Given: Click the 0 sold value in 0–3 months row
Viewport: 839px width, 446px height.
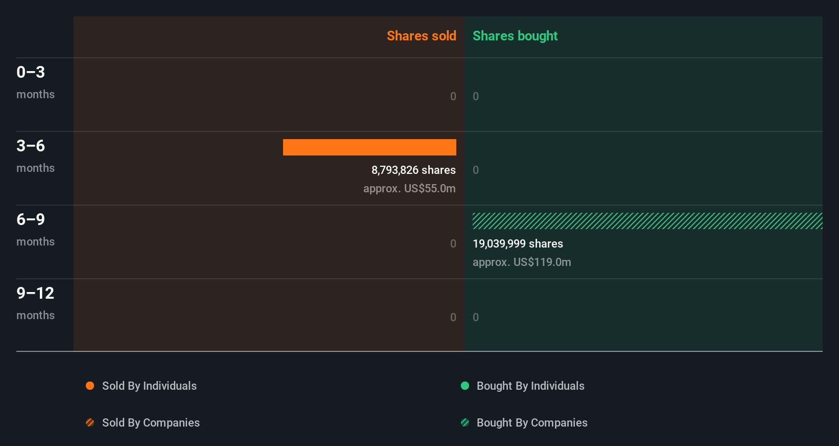Looking at the screenshot, I should (453, 96).
